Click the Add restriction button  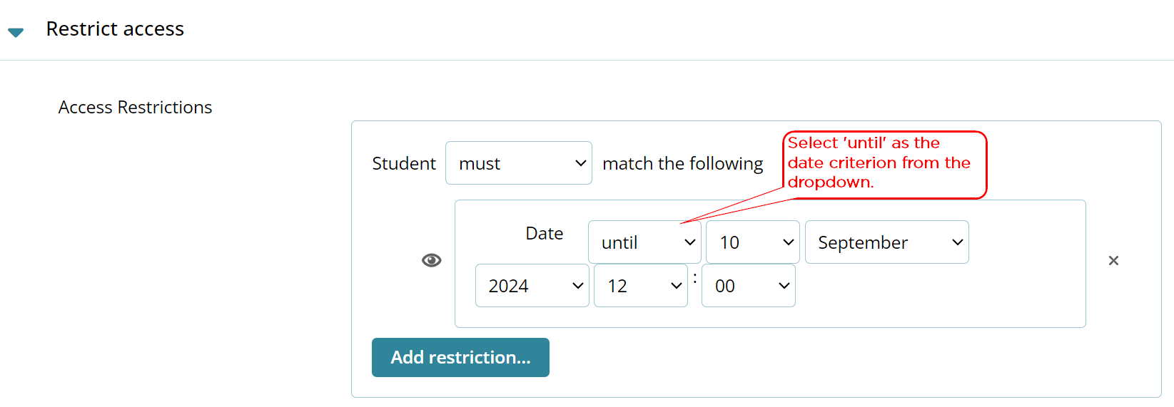pos(460,357)
